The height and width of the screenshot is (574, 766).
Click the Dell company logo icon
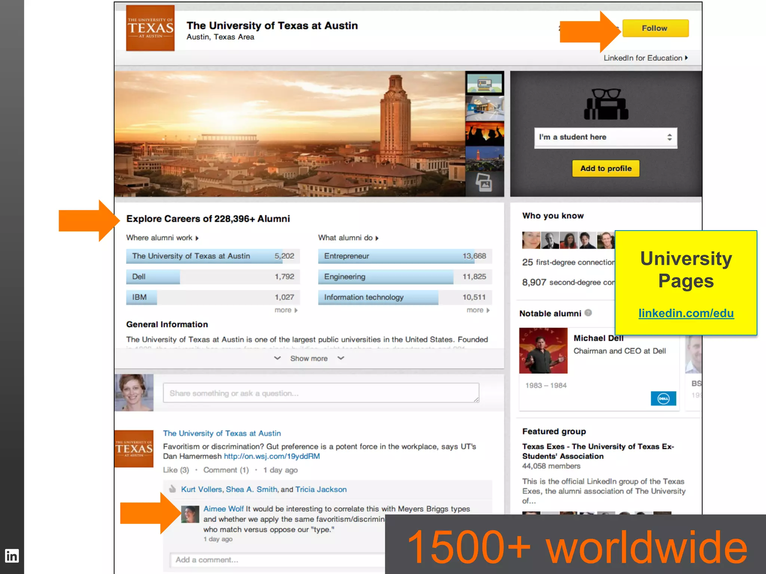(x=664, y=398)
